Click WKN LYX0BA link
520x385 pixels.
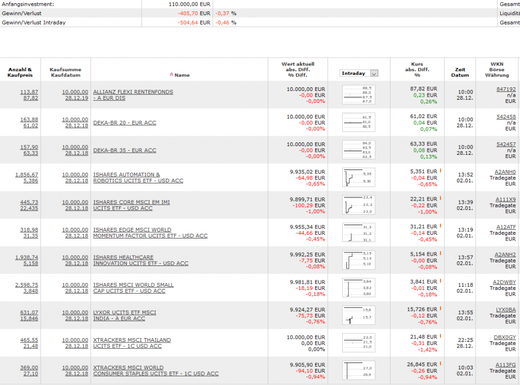tap(506, 310)
